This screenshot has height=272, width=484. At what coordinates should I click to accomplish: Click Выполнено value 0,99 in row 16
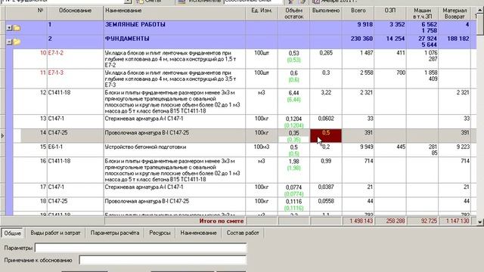point(326,161)
